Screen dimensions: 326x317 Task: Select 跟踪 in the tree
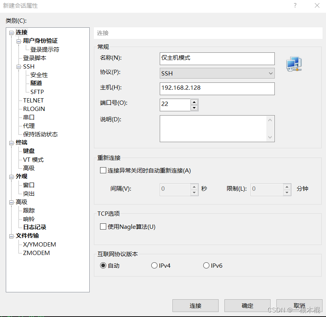[x=29, y=211]
